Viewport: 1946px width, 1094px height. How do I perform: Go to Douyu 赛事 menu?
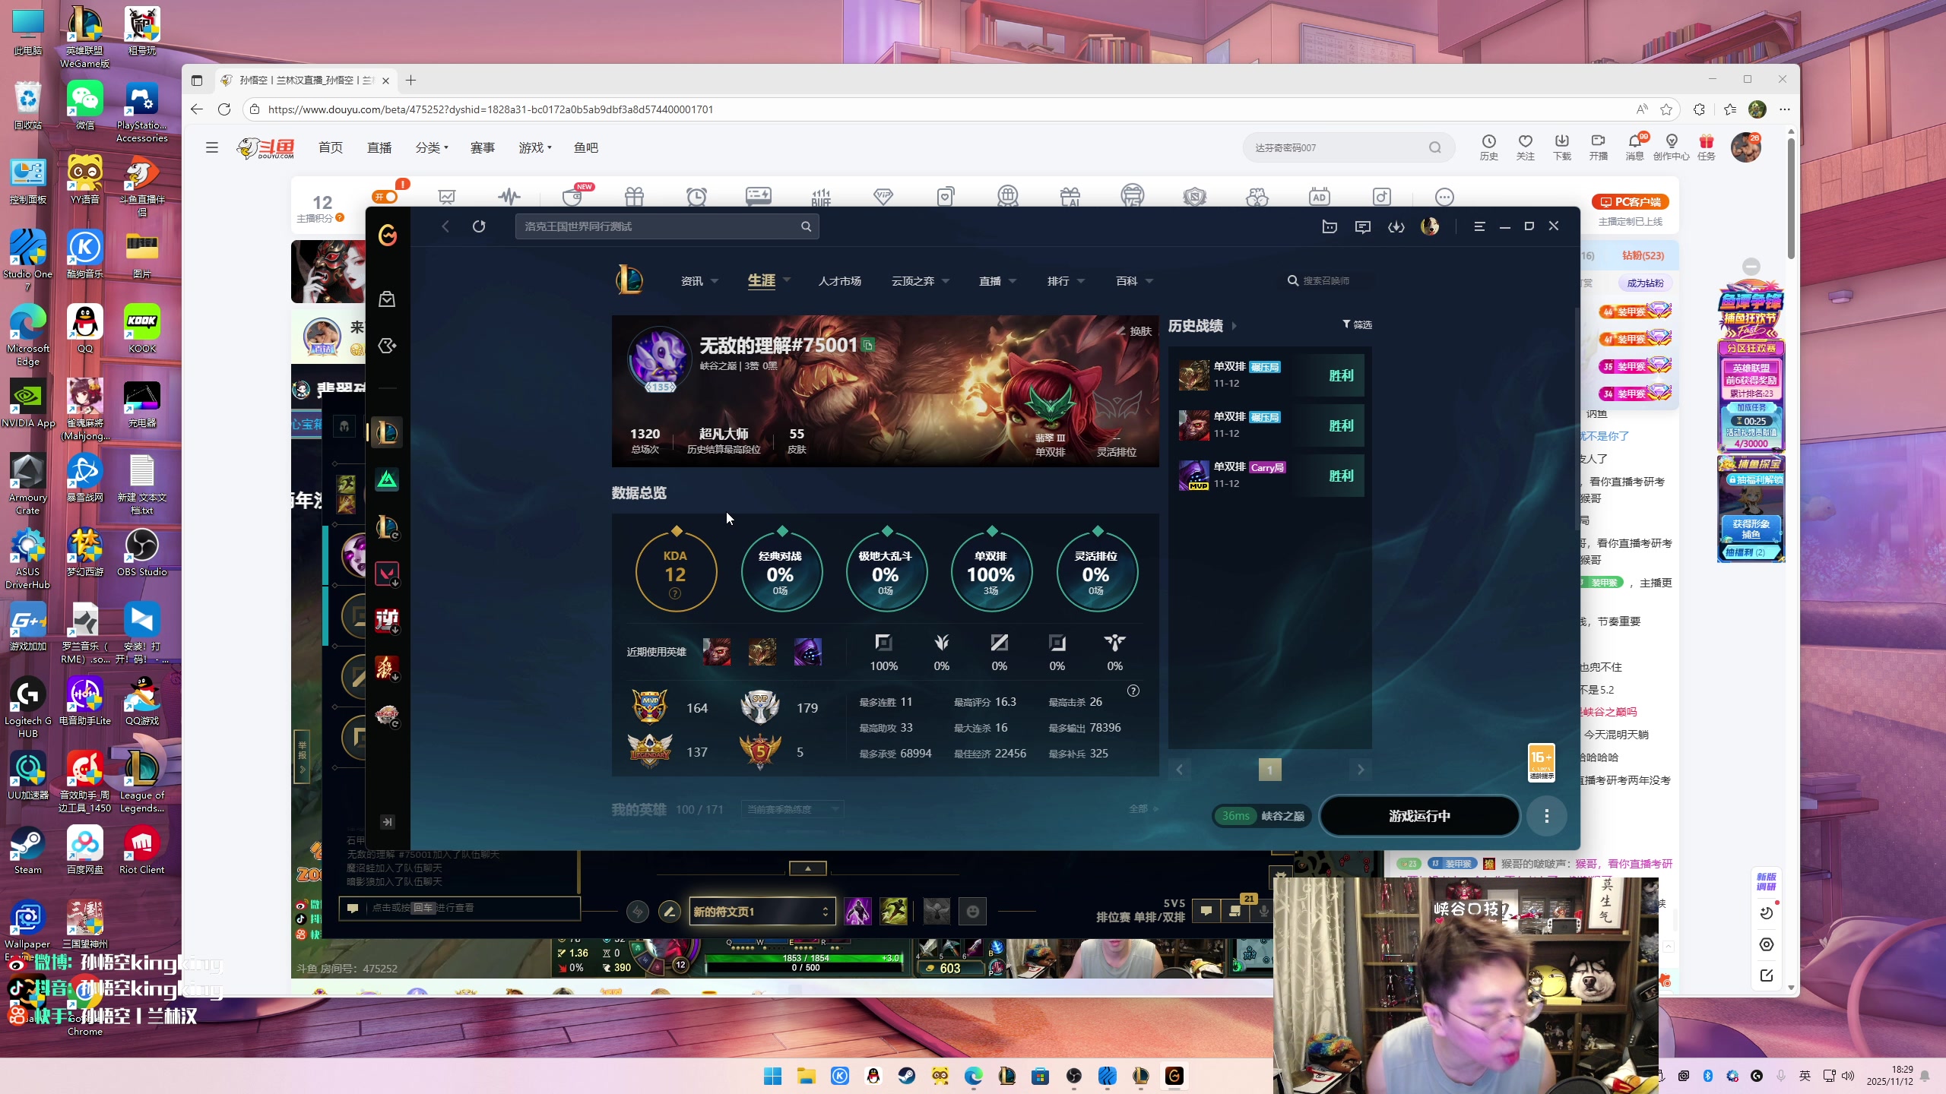pyautogui.click(x=483, y=147)
